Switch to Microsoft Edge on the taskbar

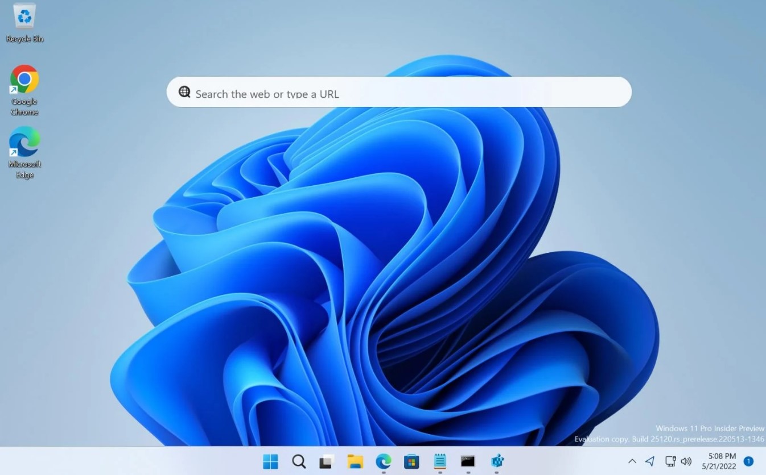pyautogui.click(x=384, y=461)
